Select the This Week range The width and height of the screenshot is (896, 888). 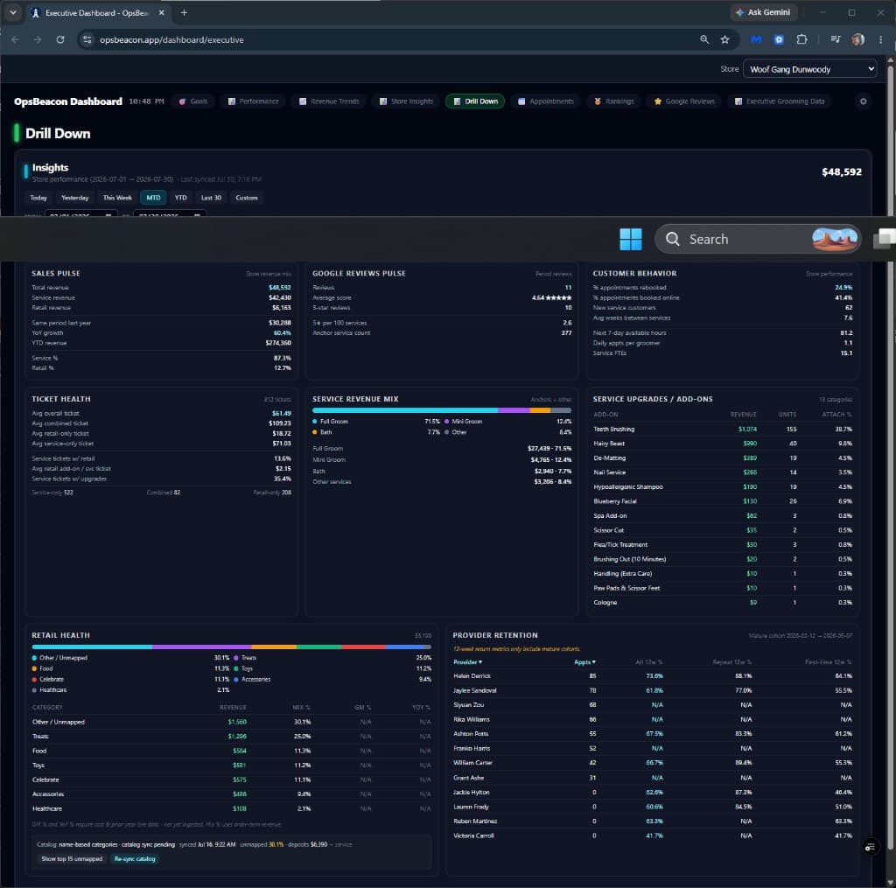pyautogui.click(x=117, y=198)
